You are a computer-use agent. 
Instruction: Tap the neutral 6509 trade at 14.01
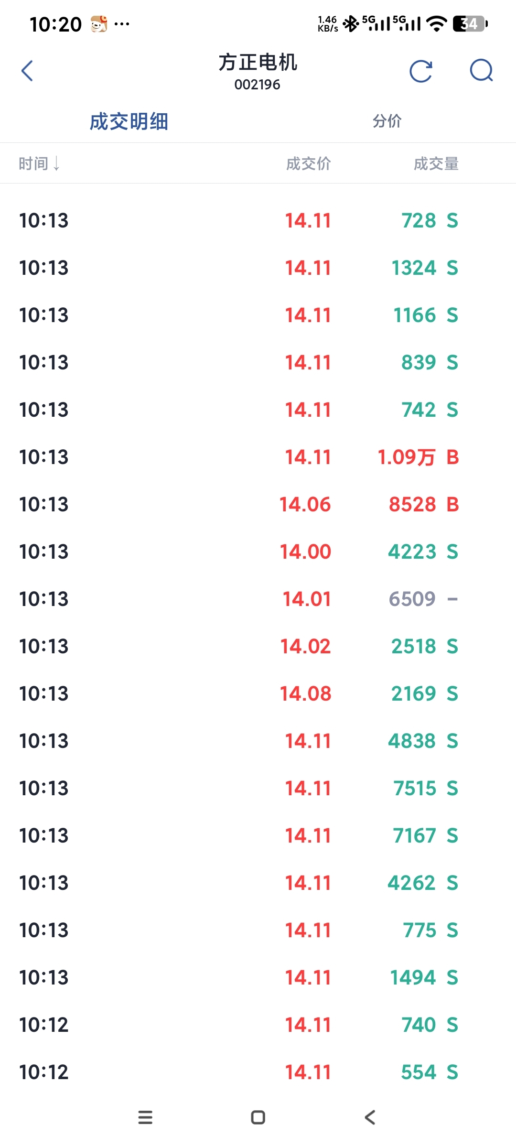click(x=258, y=599)
